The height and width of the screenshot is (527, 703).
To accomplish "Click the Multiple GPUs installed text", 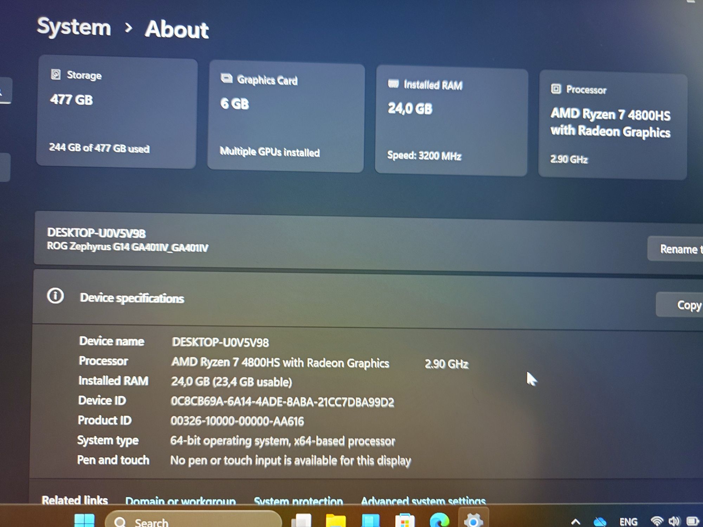I will [x=270, y=152].
